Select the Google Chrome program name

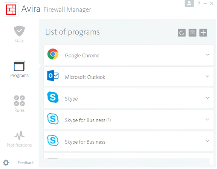[x=82, y=56]
